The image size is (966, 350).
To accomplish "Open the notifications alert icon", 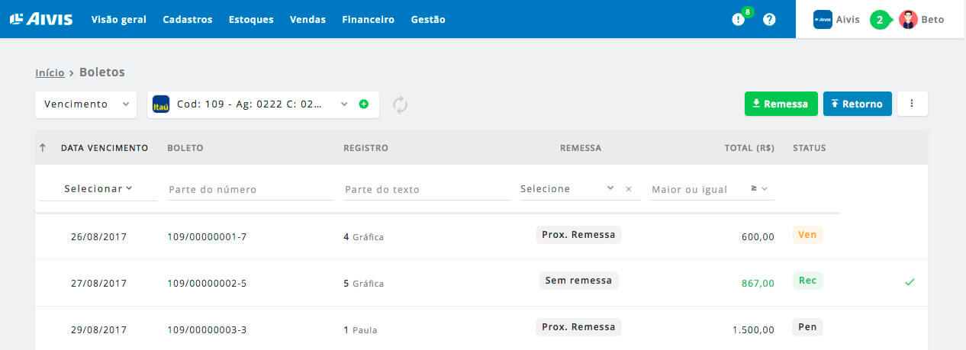I will 738,20.
